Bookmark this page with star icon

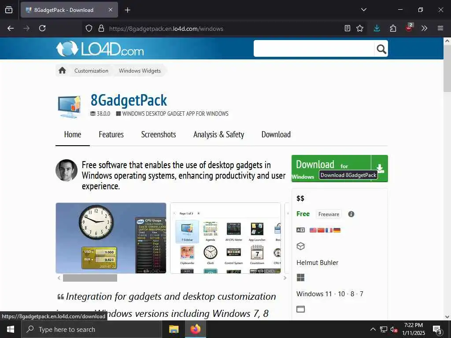coord(360,28)
